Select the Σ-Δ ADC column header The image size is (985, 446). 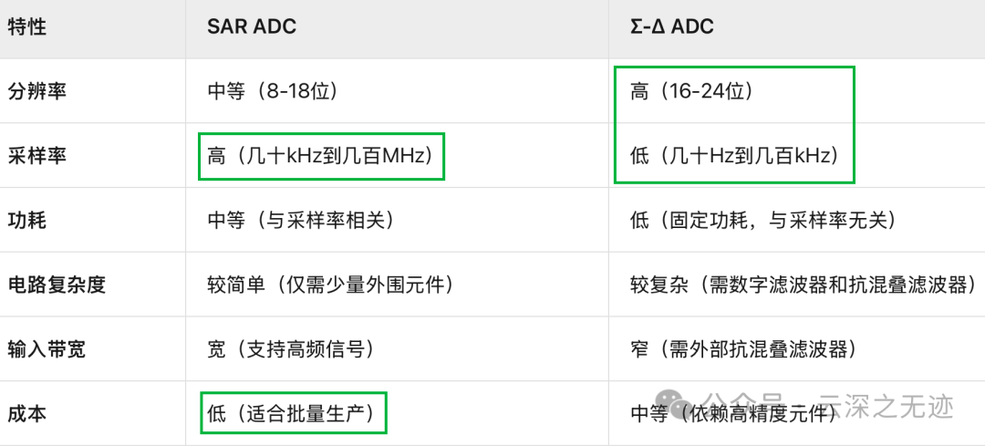(x=671, y=27)
